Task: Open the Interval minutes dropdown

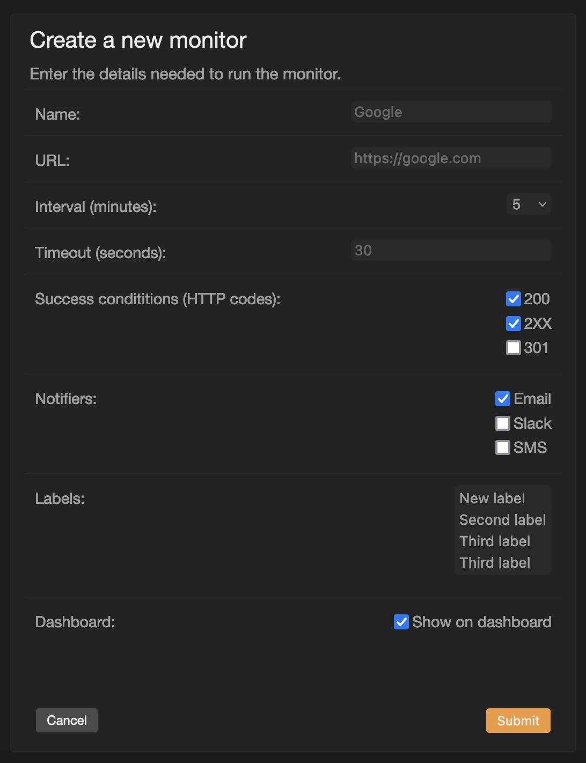Action: coord(529,204)
